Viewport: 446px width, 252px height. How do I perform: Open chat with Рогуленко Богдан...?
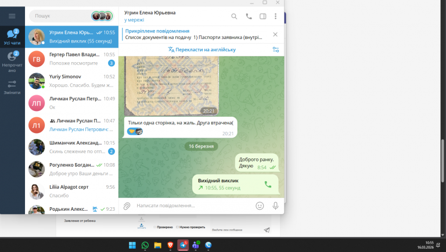click(x=71, y=169)
